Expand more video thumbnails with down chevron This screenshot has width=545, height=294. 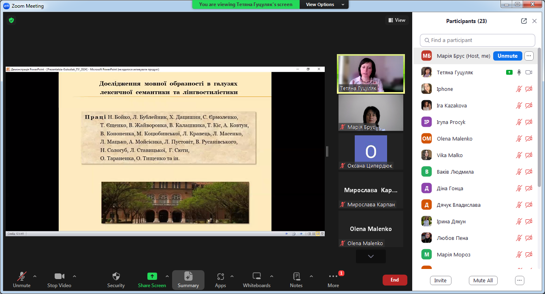[x=370, y=256]
